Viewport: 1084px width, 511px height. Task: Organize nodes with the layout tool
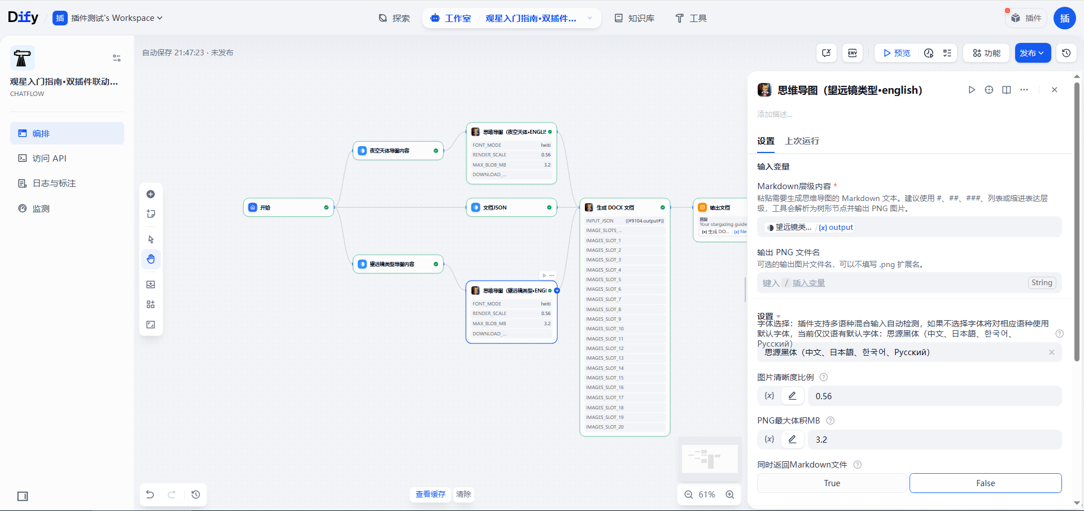click(151, 304)
